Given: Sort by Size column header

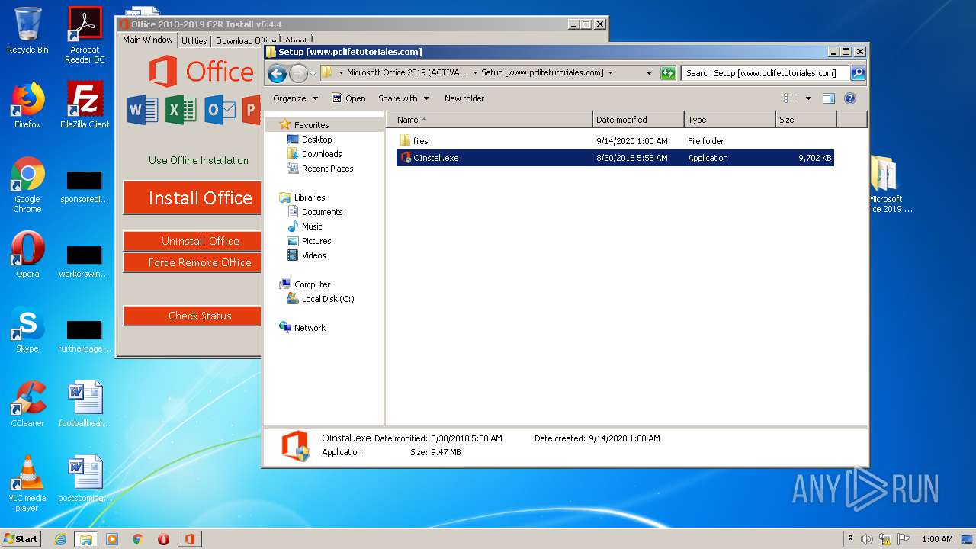Looking at the screenshot, I should click(x=806, y=120).
